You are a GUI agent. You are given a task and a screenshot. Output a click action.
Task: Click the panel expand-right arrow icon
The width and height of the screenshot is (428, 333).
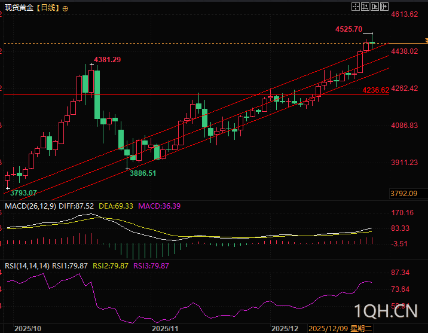click(x=384, y=7)
